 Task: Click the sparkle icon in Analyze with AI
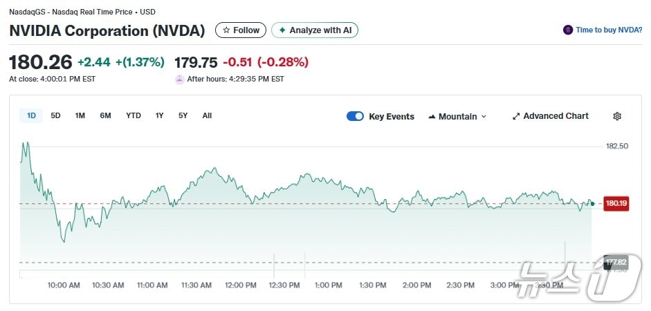(282, 30)
